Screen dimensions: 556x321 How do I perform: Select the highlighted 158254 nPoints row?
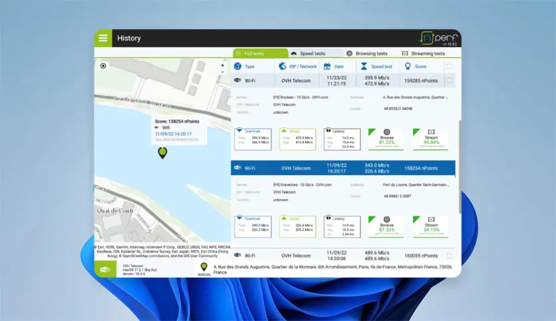coord(343,168)
